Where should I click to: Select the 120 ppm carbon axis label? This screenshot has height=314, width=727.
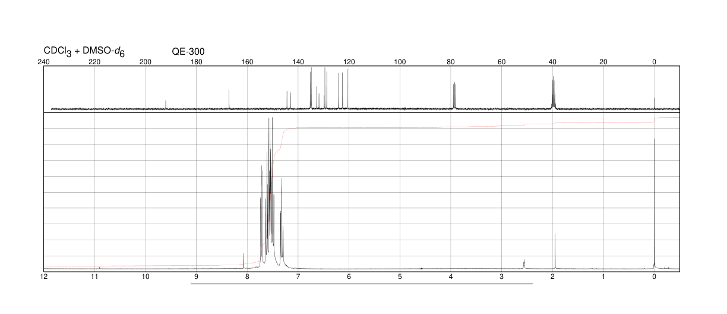(349, 61)
